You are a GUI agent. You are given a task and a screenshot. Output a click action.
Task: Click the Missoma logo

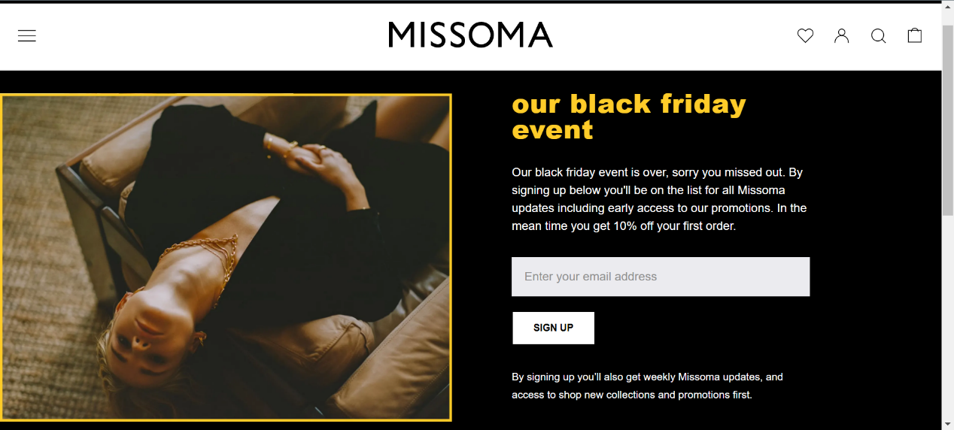point(470,35)
